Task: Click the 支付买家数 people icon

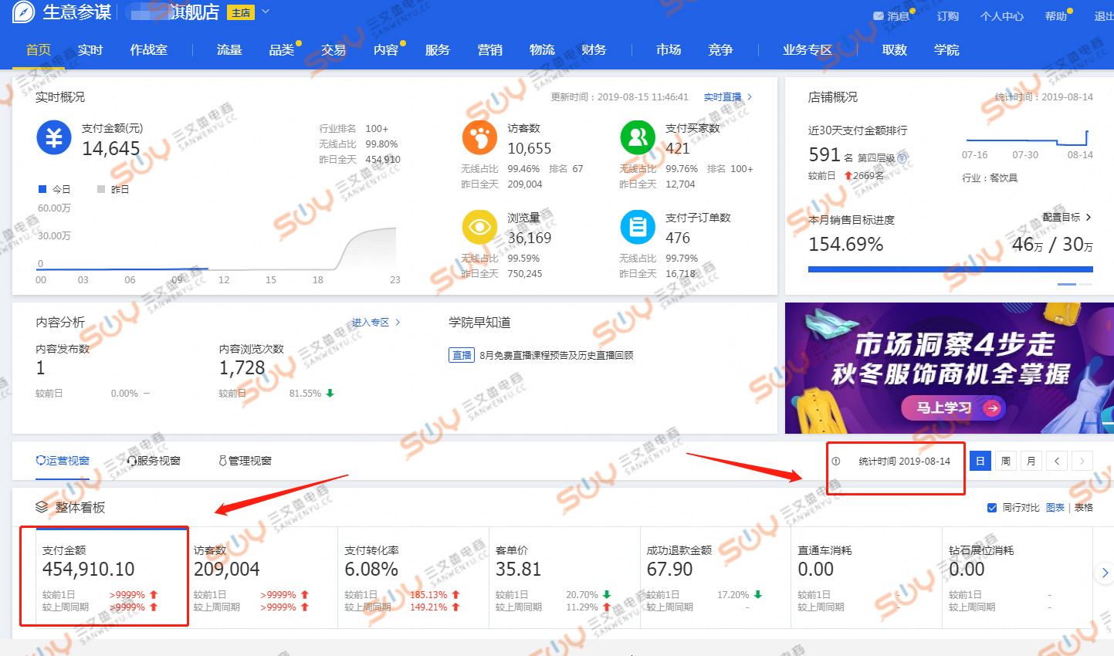Action: pyautogui.click(x=638, y=138)
